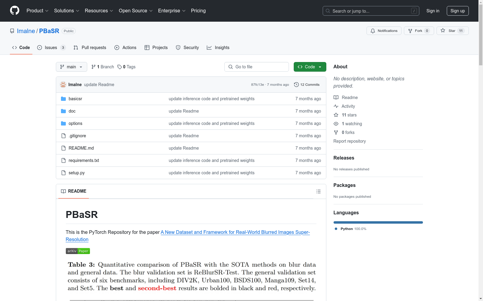Click the search magnifier in header
Screen dimensions: 483x301
328,11
